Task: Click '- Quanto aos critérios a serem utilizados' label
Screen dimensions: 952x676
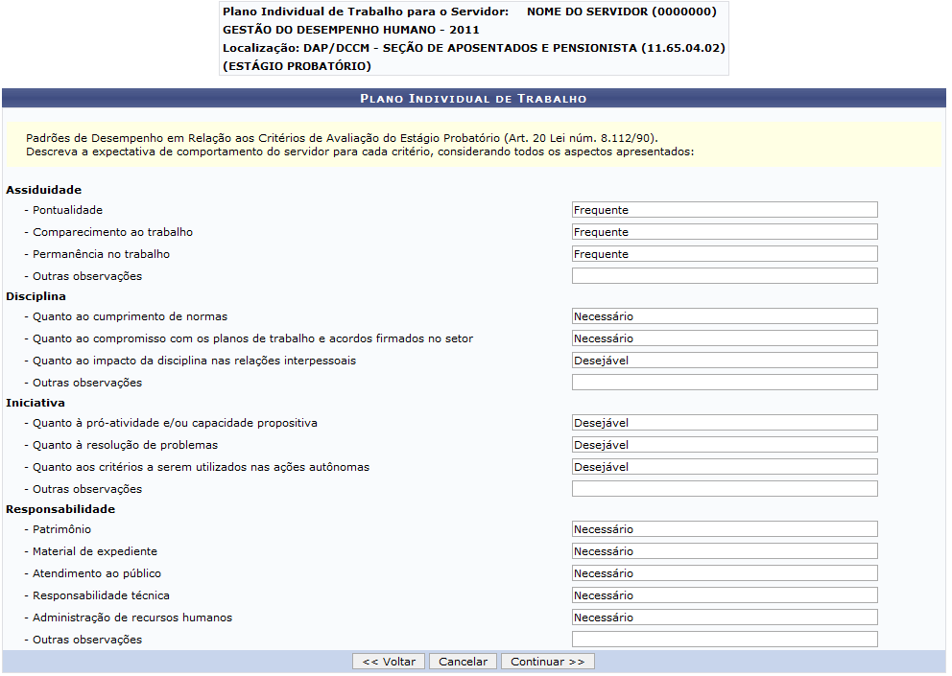Action: [x=197, y=467]
